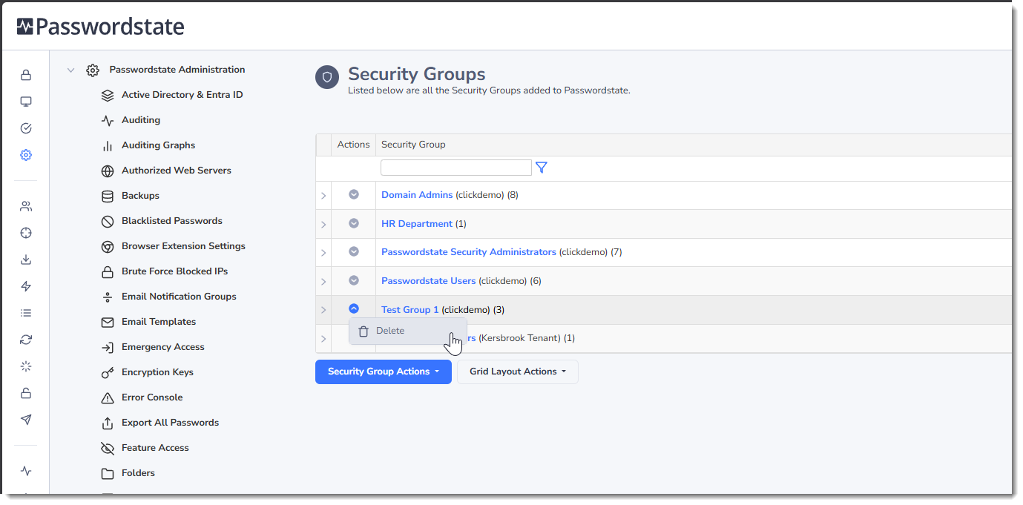Open the Actions dropdown for Domain Admins
The image size is (1023, 505).
click(x=354, y=194)
